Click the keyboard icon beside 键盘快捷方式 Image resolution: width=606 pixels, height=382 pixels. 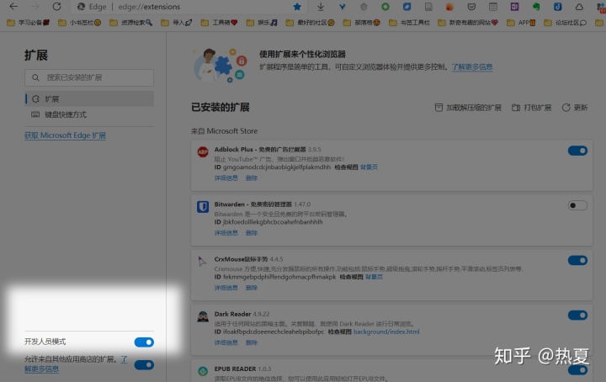pos(35,114)
